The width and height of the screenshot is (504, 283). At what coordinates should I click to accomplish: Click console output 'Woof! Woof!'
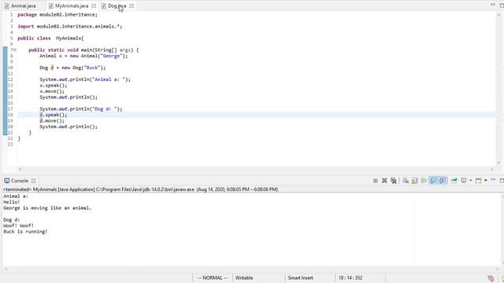(x=19, y=226)
